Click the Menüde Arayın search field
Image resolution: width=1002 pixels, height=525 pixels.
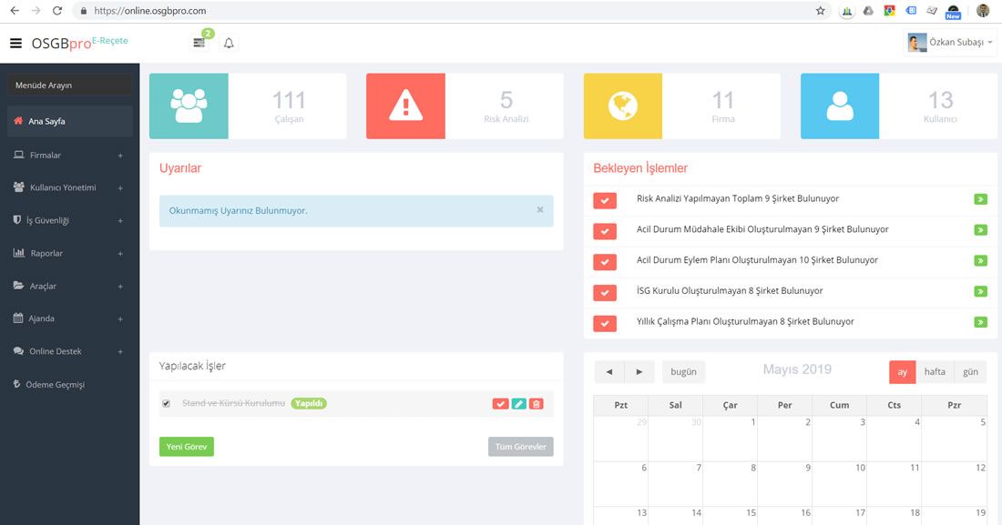pos(69,86)
